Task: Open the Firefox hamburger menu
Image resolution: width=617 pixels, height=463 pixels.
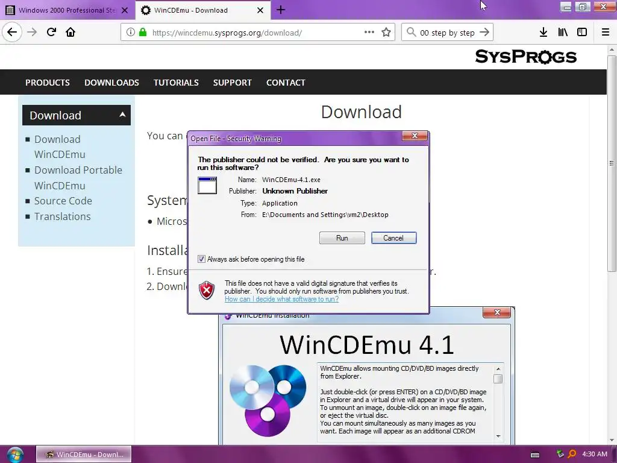Action: (x=606, y=33)
